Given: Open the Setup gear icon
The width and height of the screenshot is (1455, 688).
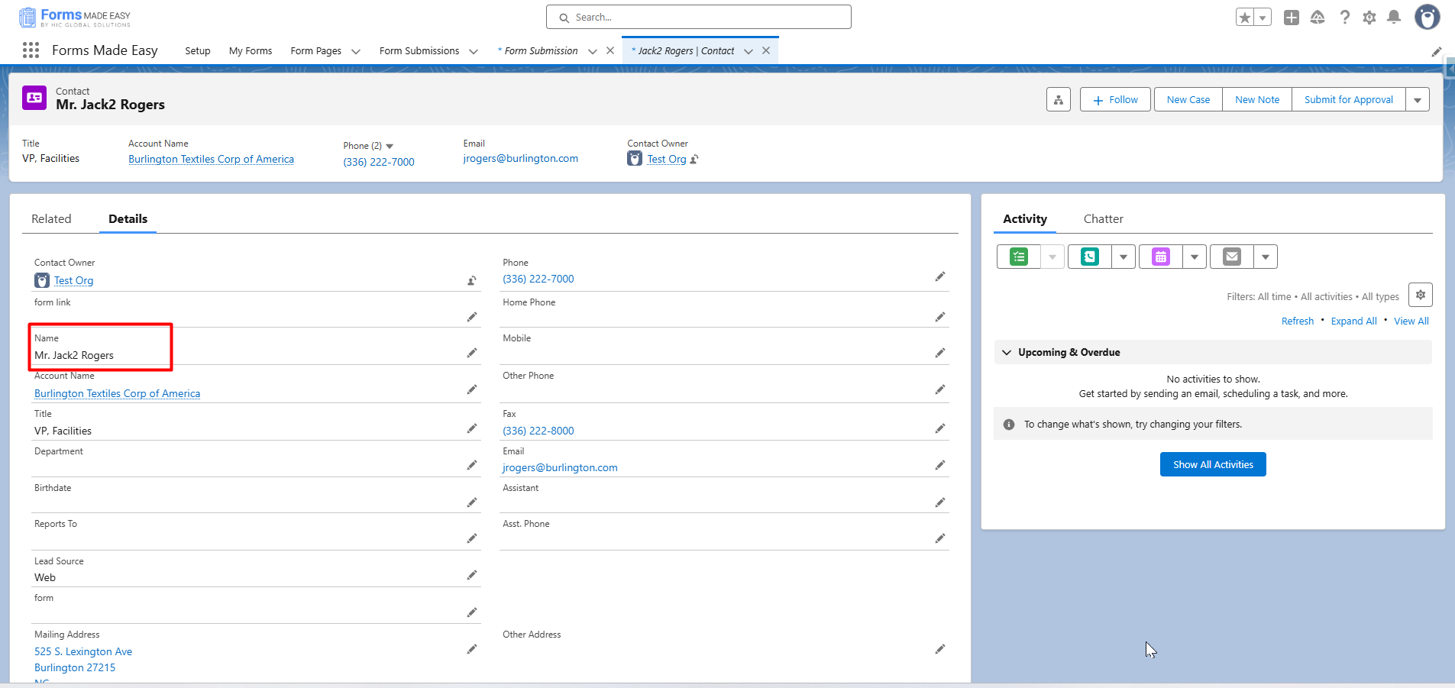Looking at the screenshot, I should 1369,18.
